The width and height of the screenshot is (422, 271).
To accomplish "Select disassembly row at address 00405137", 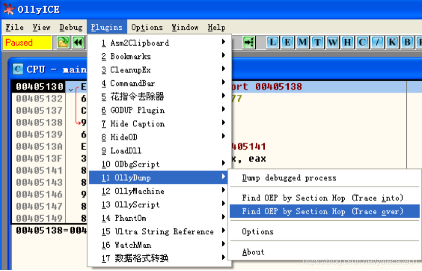I will (40, 111).
